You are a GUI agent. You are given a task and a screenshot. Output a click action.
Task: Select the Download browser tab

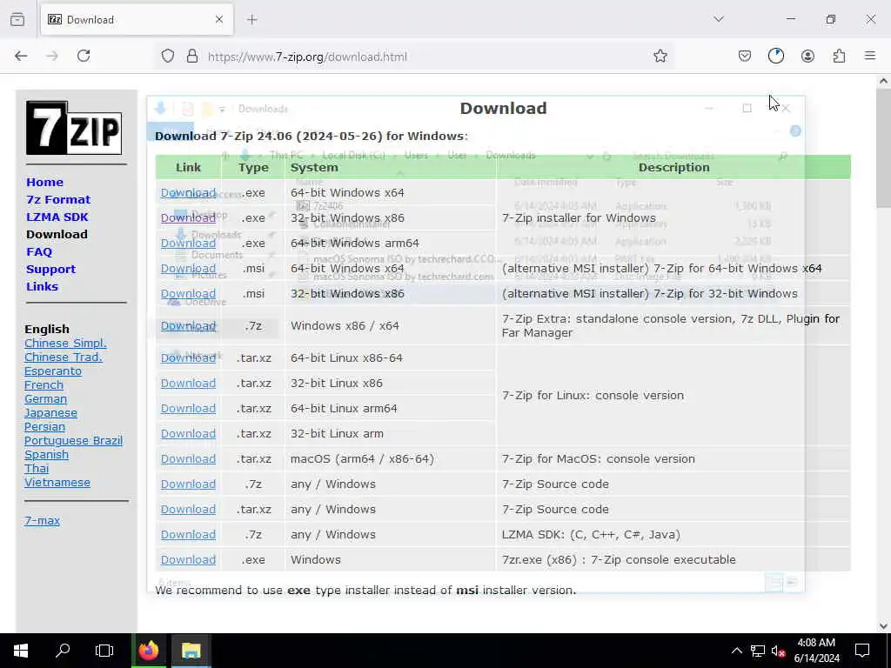point(137,20)
